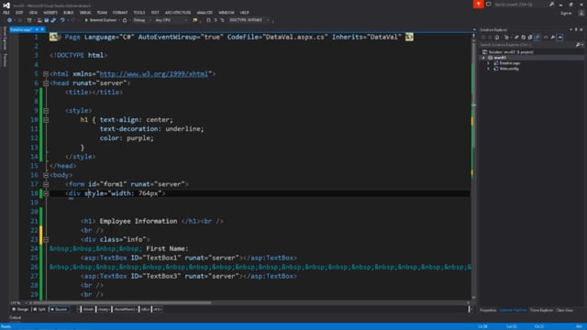587x330 pixels.
Task: Click the feedback speech bubble icon
Action: tap(489, 4)
